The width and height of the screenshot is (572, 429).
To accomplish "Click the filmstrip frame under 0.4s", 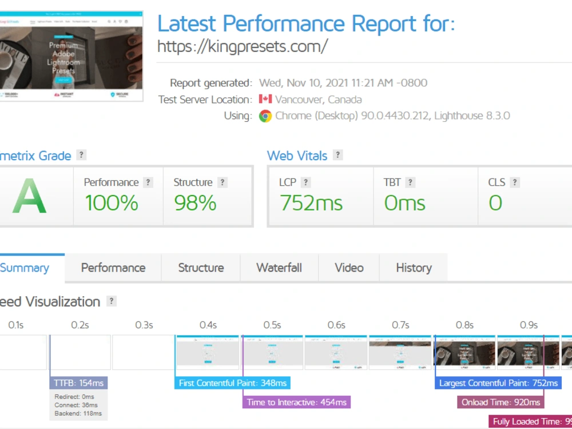I will 208,352.
